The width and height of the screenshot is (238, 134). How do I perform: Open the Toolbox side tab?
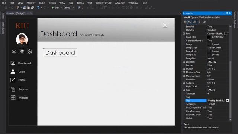3,15
